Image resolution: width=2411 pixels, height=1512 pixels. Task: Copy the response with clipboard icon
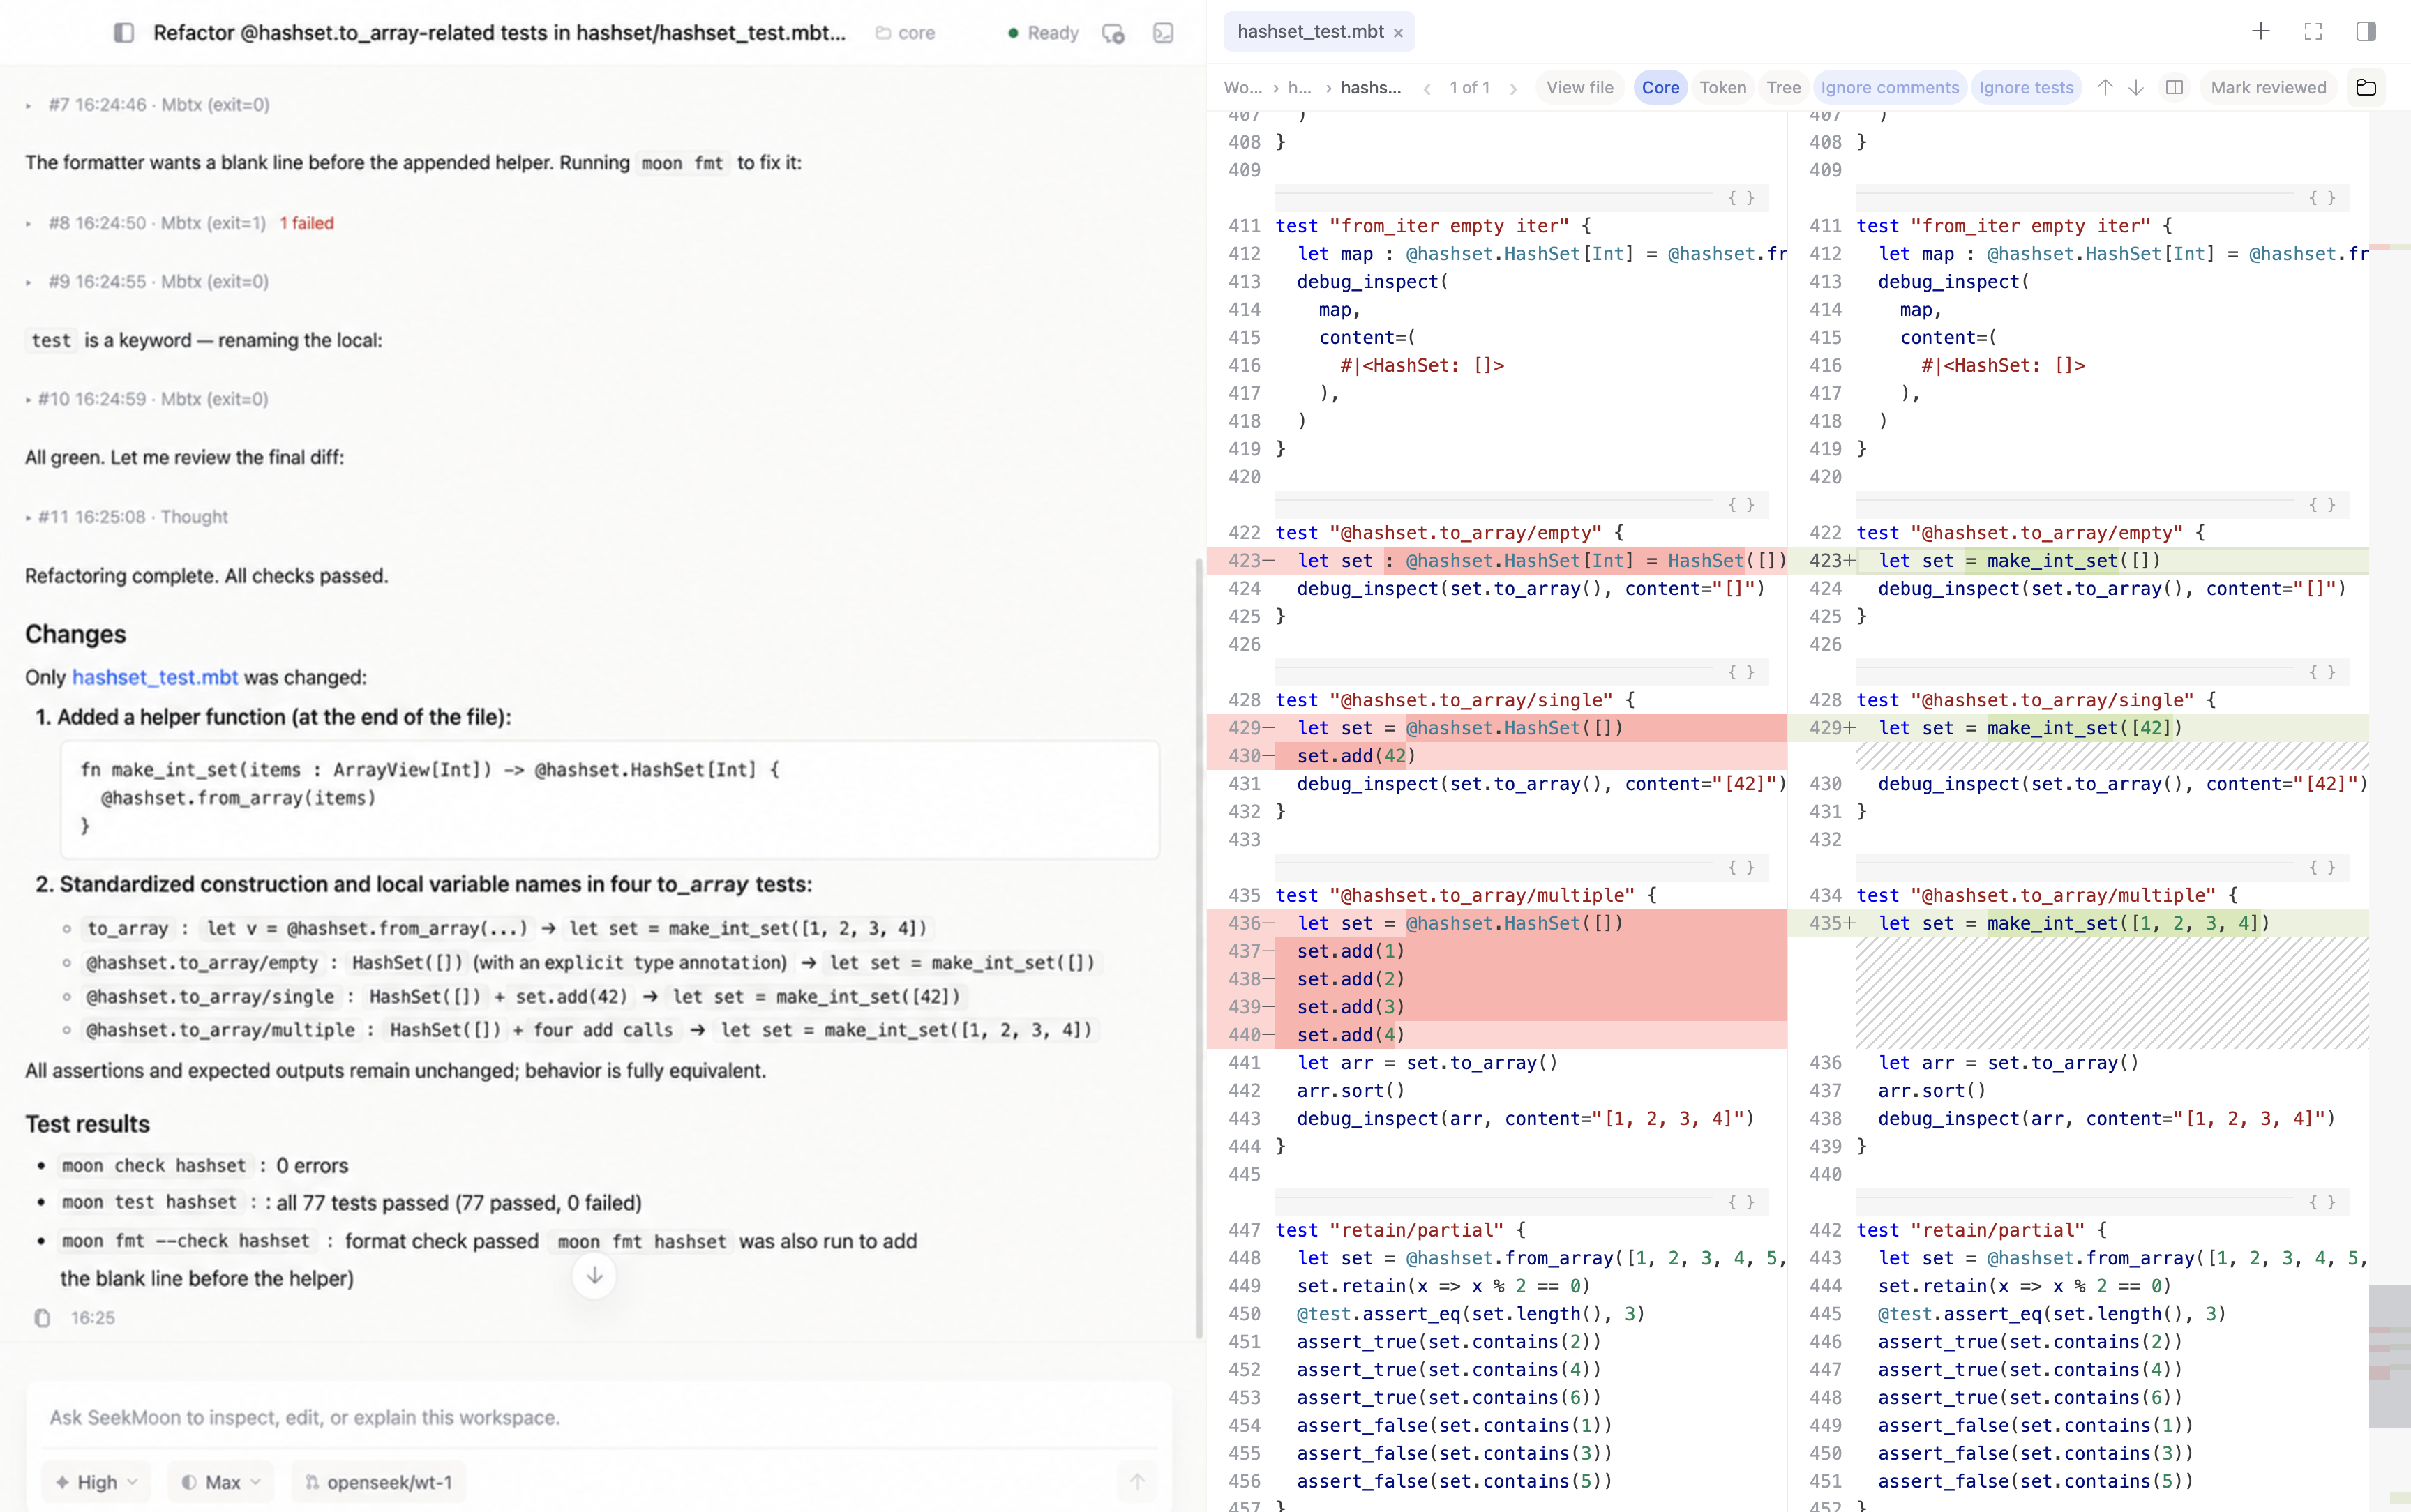pyautogui.click(x=42, y=1318)
